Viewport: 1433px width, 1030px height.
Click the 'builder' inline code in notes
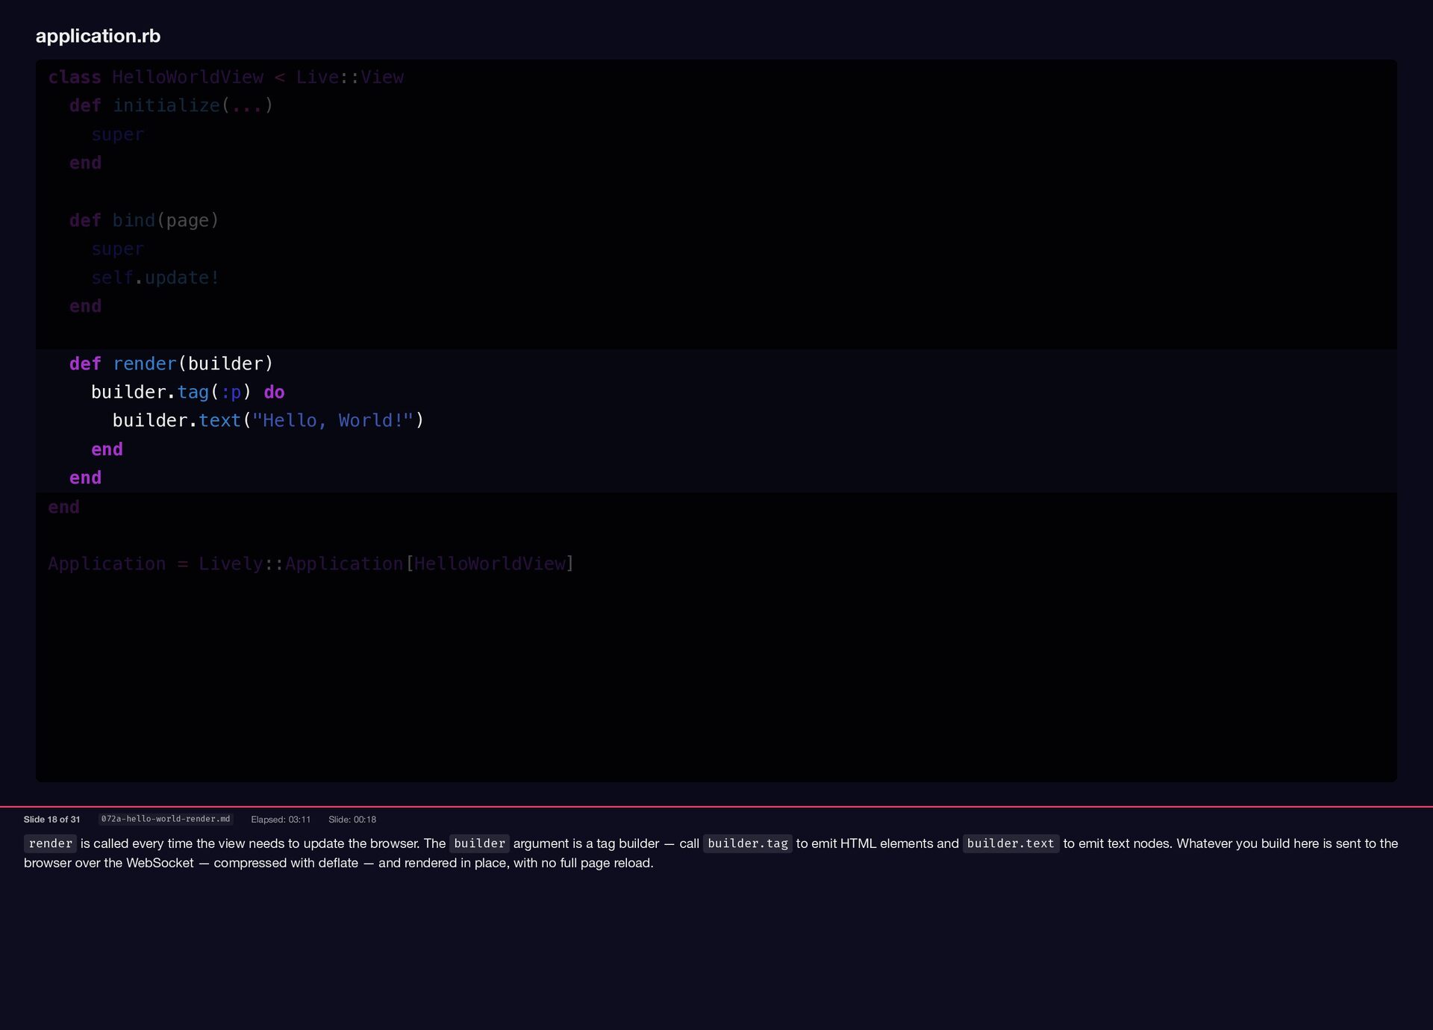click(479, 843)
